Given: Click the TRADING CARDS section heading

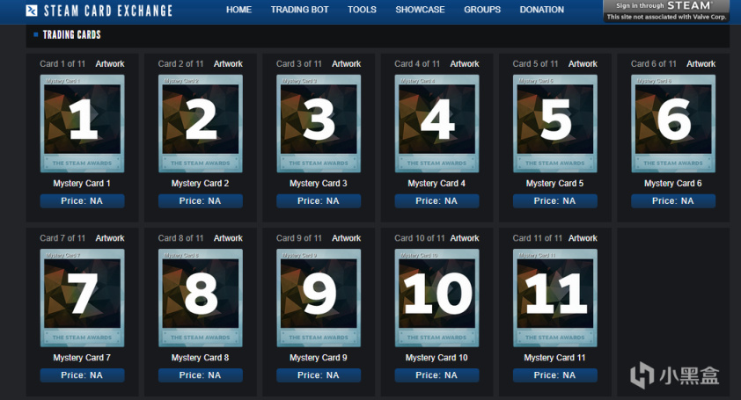Looking at the screenshot, I should [72, 34].
